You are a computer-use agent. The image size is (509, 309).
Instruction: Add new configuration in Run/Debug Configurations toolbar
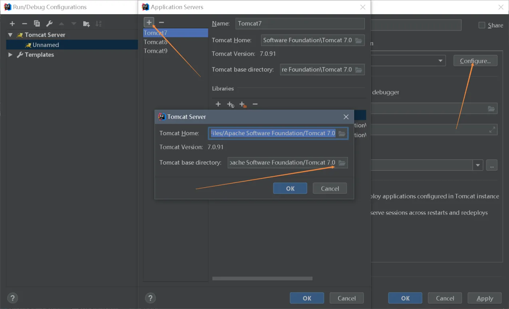pos(12,24)
